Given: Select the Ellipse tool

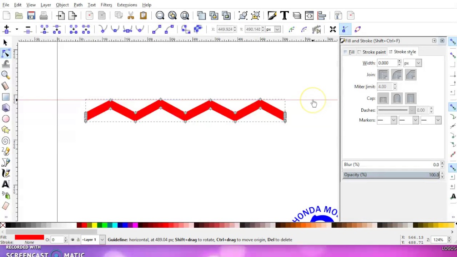Looking at the screenshot, I should click(x=5, y=119).
